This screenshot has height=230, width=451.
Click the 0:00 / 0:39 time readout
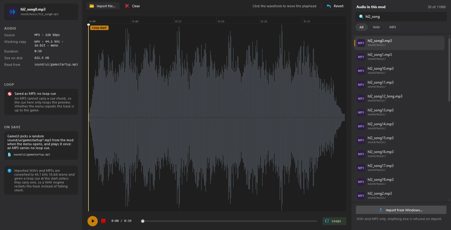(x=121, y=221)
